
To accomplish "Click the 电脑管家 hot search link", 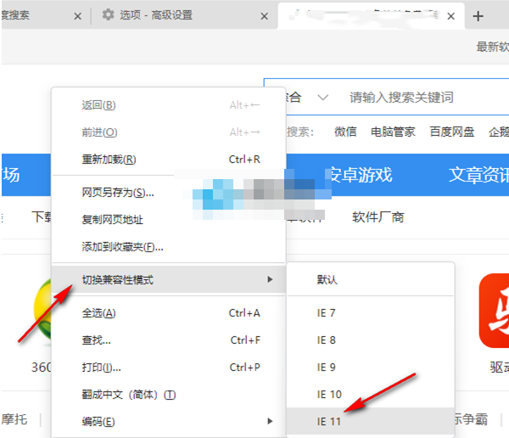I will (393, 132).
